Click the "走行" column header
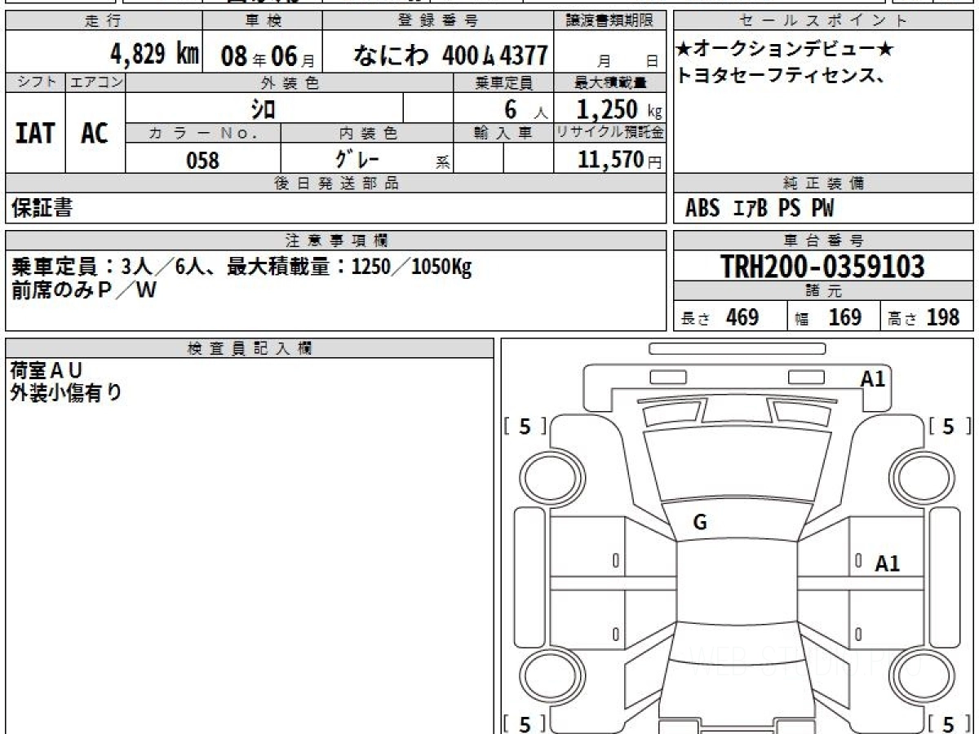This screenshot has width=979, height=734. [x=103, y=21]
